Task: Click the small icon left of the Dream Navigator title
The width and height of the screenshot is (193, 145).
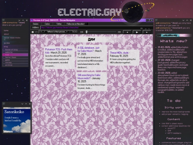Action: 32,20
